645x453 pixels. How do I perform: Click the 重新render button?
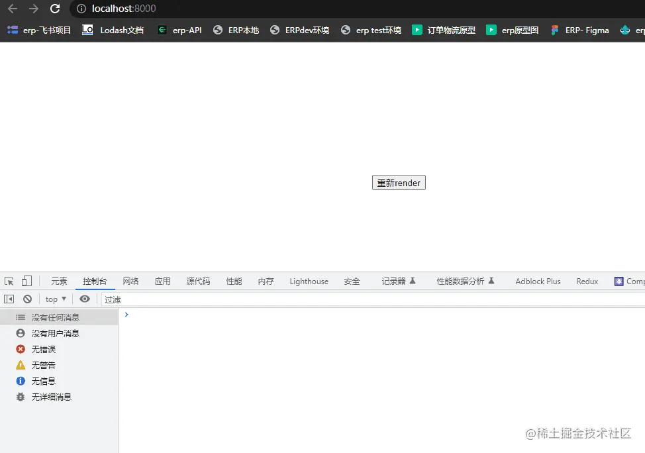point(398,182)
